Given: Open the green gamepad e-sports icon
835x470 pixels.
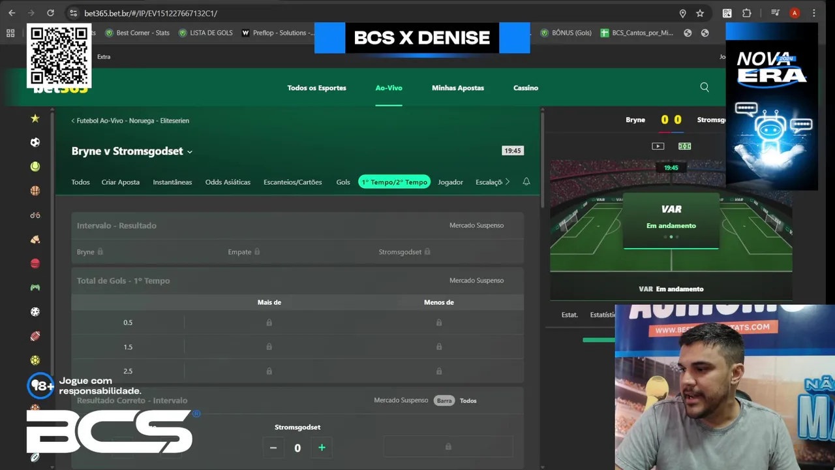Looking at the screenshot, I should (x=35, y=287).
